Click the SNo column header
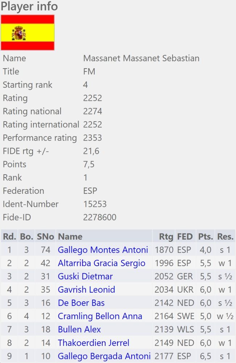Image resolution: width=236 pixels, height=363 pixels. [45, 237]
